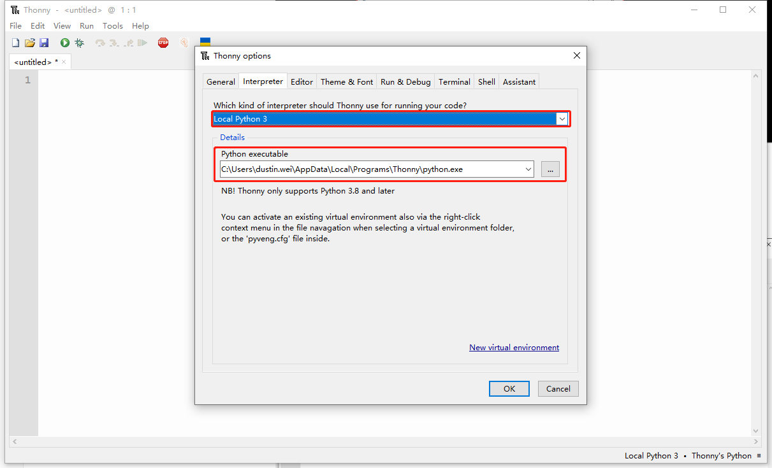Click the OK button
This screenshot has height=468, width=772.
point(509,388)
